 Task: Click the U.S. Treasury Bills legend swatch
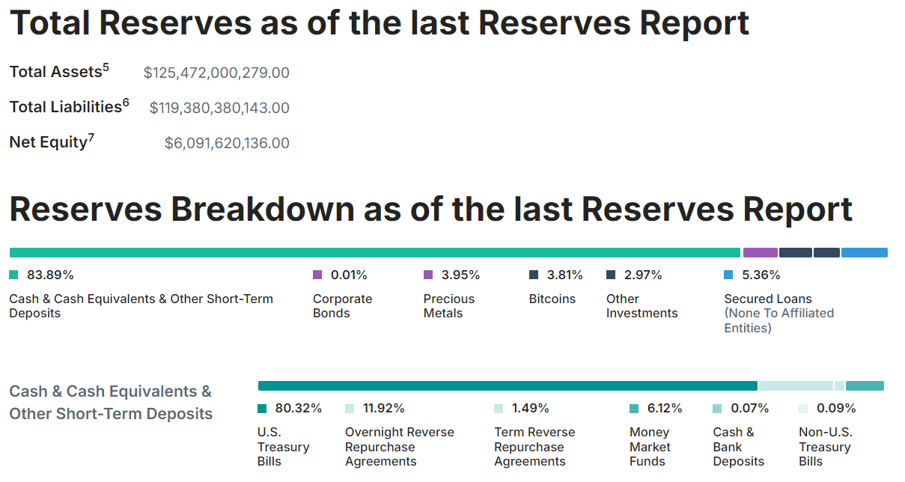tap(262, 409)
